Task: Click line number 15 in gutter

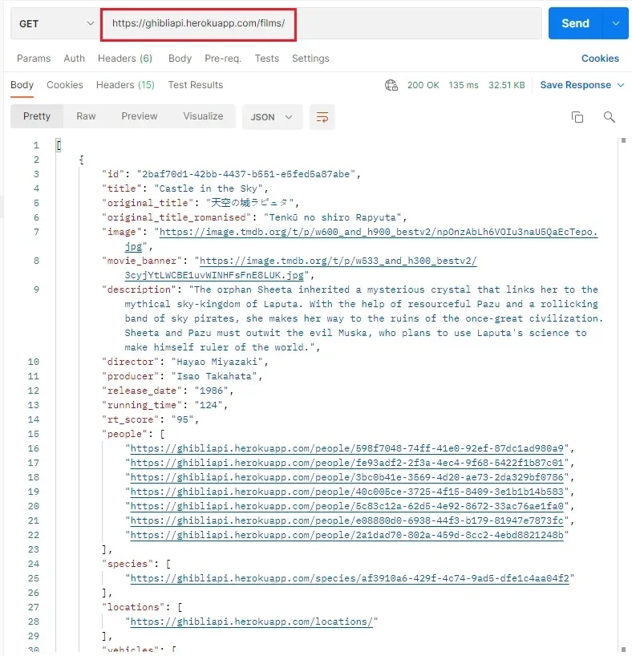Action: [34, 434]
